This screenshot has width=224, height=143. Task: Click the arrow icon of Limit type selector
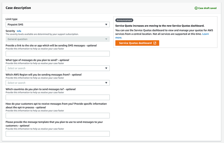(x=106, y=25)
